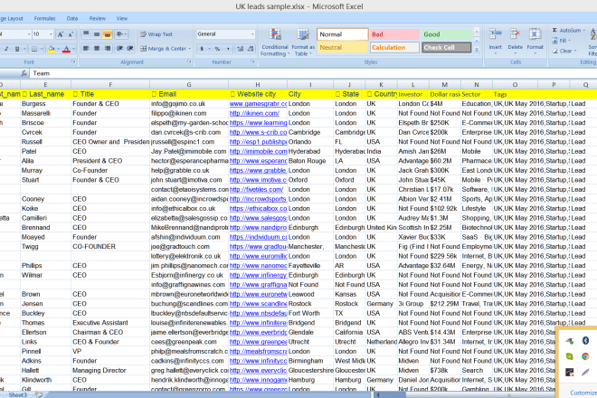Open the http://fivetiles.com/ hyperlink
The width and height of the screenshot is (597, 398).
click(256, 189)
